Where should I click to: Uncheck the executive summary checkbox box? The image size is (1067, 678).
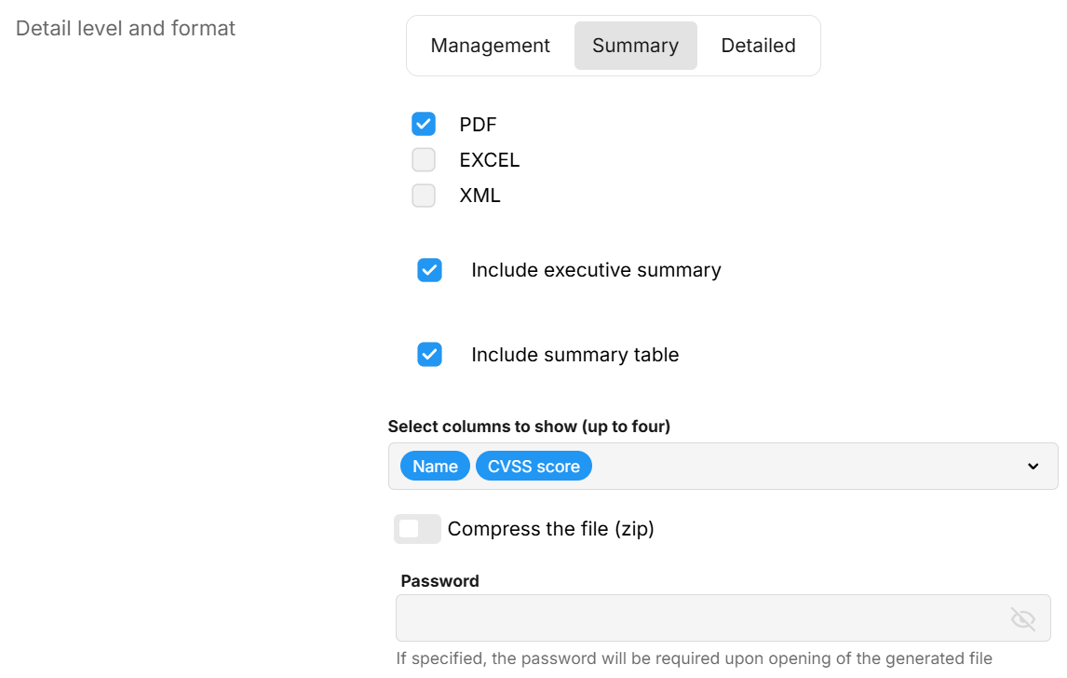click(x=429, y=270)
